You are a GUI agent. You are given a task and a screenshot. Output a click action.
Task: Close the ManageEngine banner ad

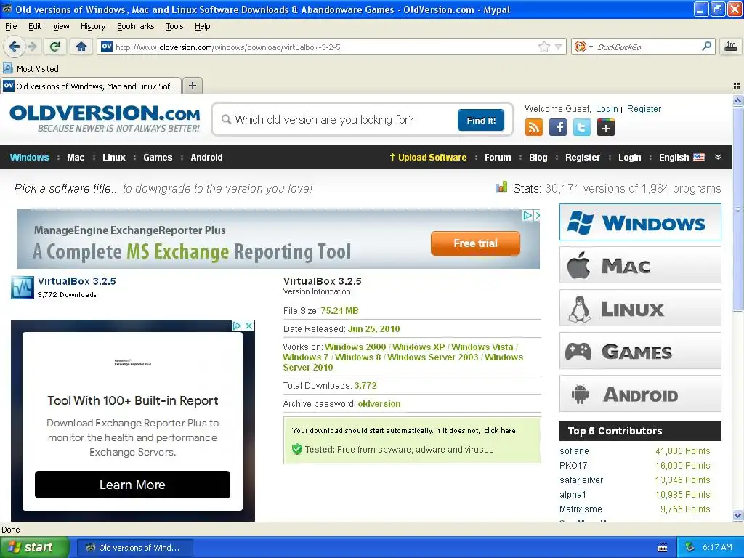537,215
